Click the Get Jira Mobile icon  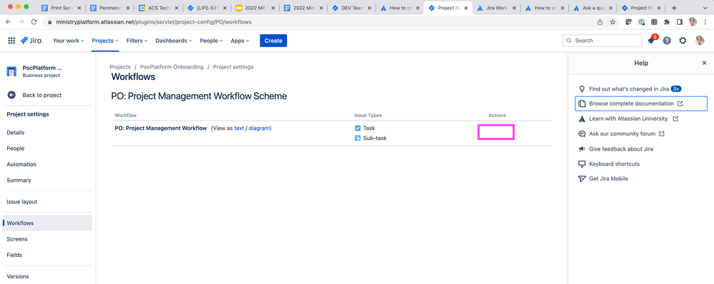[x=582, y=179]
